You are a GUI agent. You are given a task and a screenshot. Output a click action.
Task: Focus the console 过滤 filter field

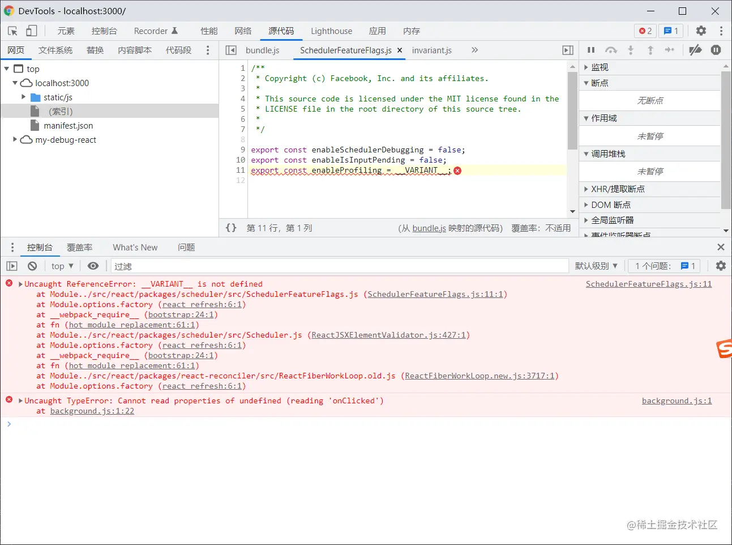[340, 266]
